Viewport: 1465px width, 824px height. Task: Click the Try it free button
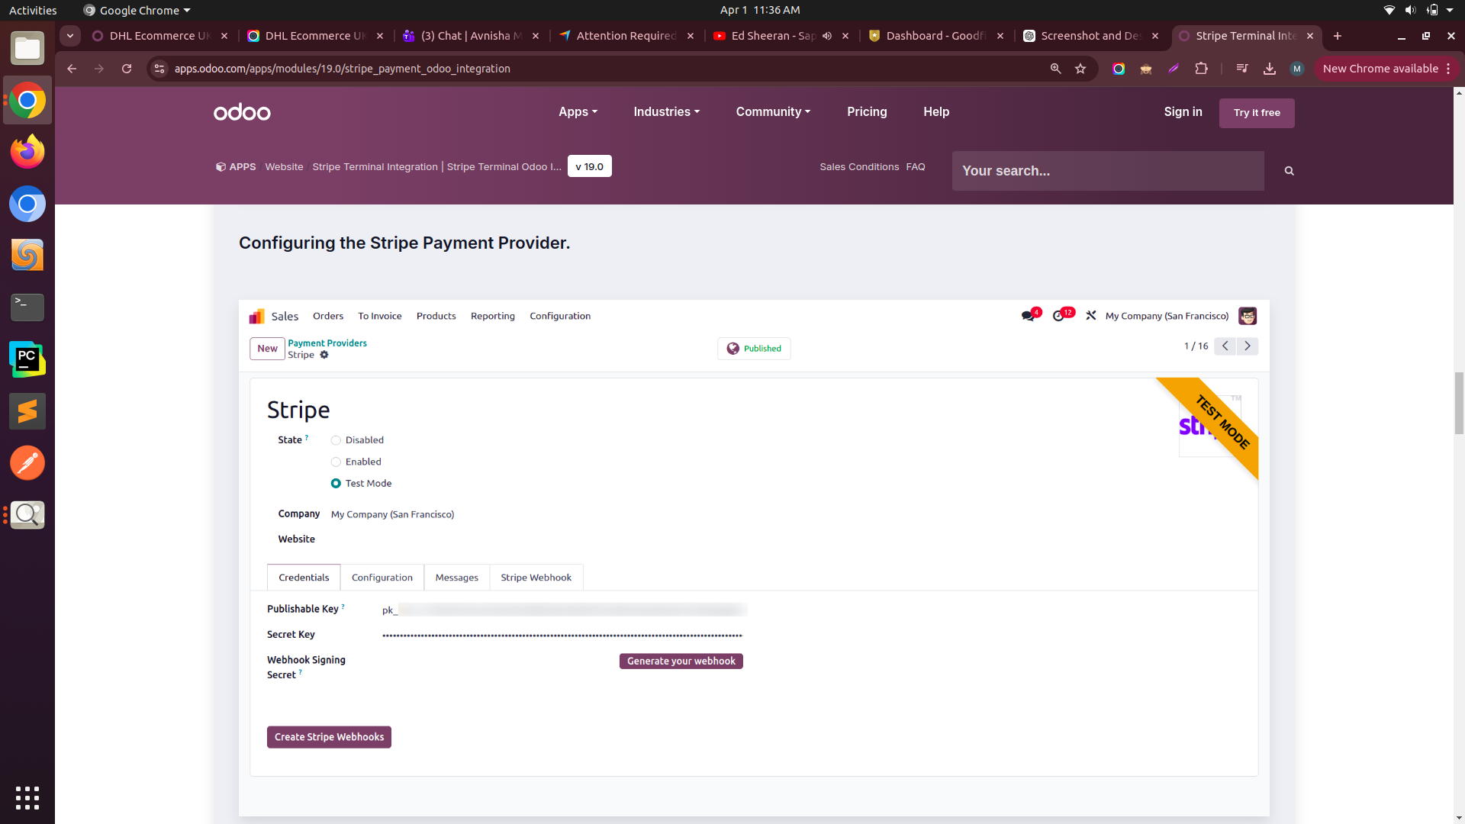tap(1257, 113)
